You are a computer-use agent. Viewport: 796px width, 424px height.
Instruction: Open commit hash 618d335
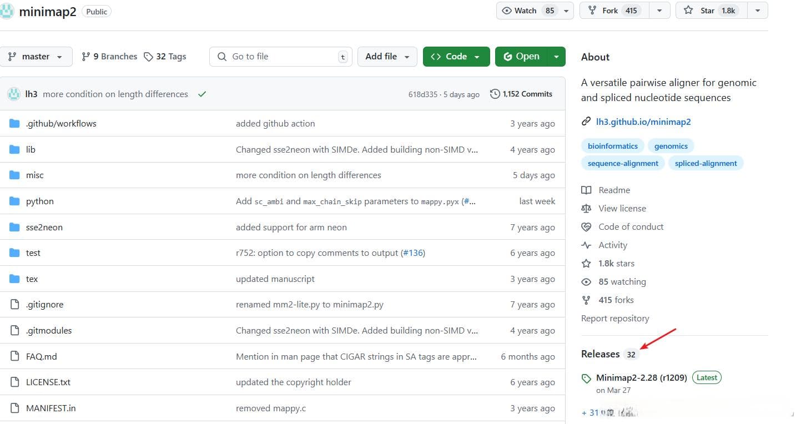(423, 94)
